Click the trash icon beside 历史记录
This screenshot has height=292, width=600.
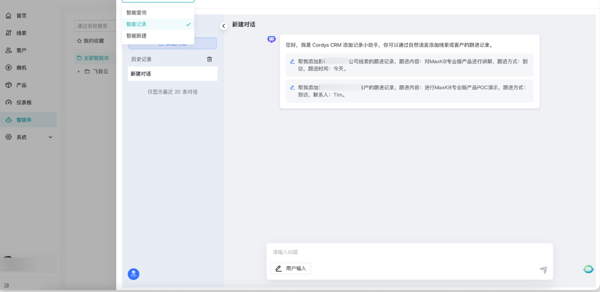(209, 59)
